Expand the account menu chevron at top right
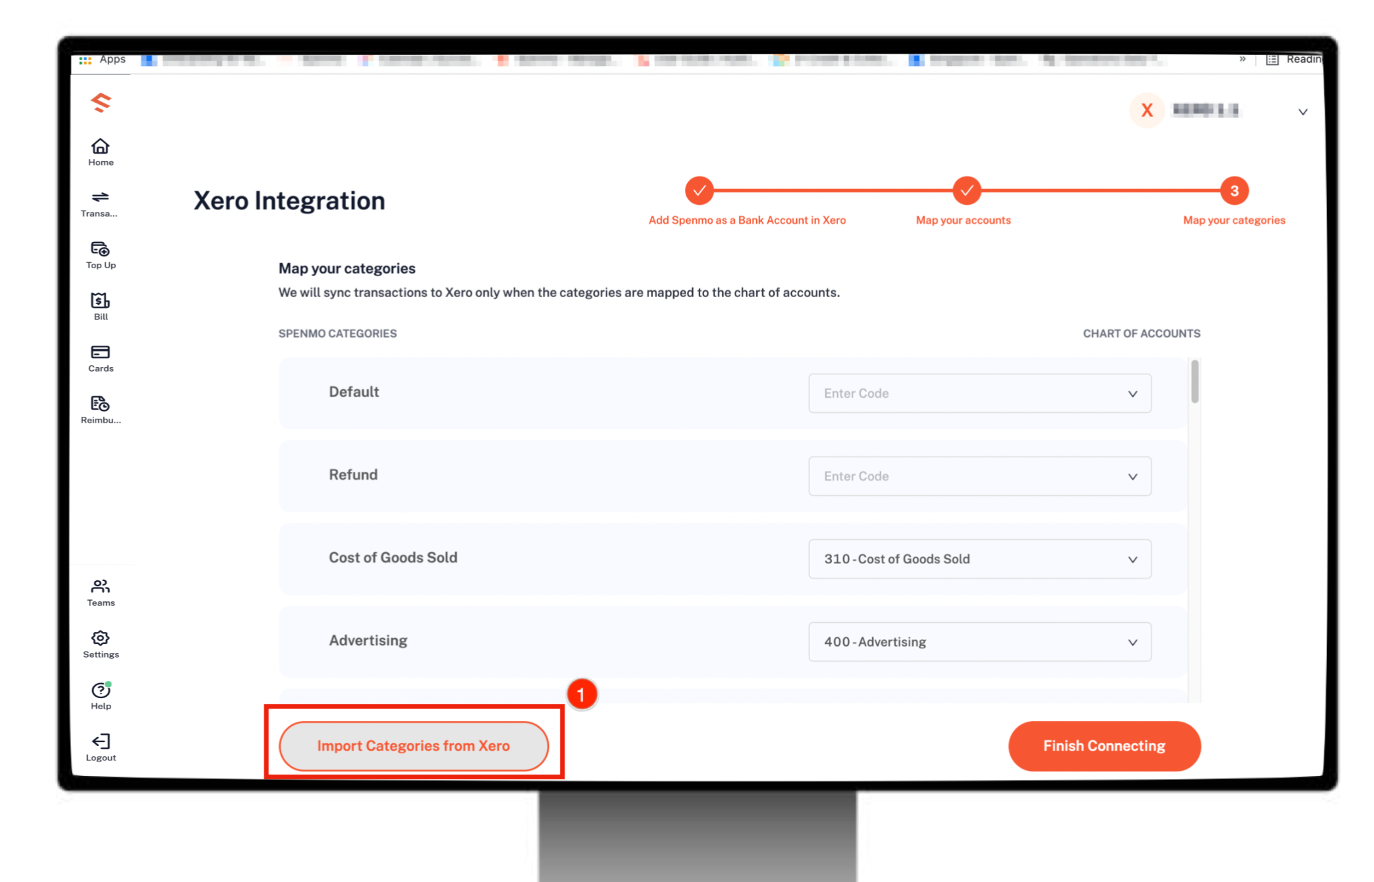The height and width of the screenshot is (882, 1374). [x=1303, y=112]
